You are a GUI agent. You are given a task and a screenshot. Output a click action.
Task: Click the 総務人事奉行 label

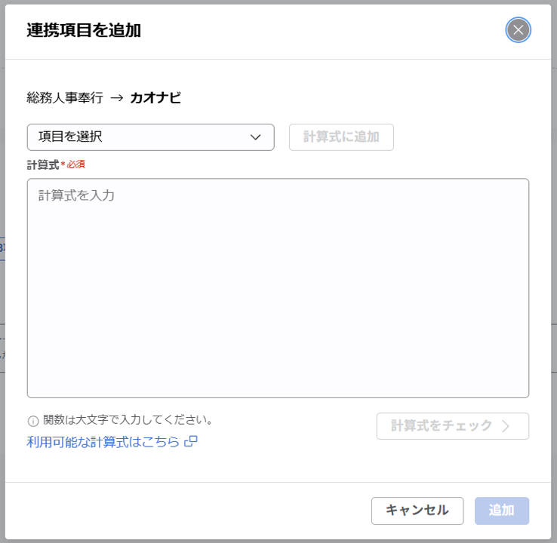coord(65,97)
